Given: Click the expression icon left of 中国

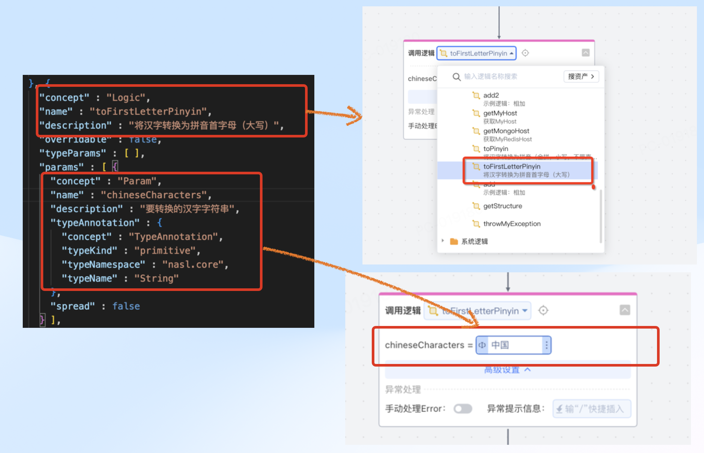Looking at the screenshot, I should coord(482,345).
